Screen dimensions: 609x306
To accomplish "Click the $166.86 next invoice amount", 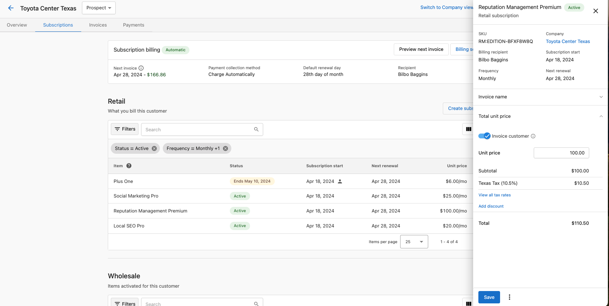I will (x=156, y=75).
